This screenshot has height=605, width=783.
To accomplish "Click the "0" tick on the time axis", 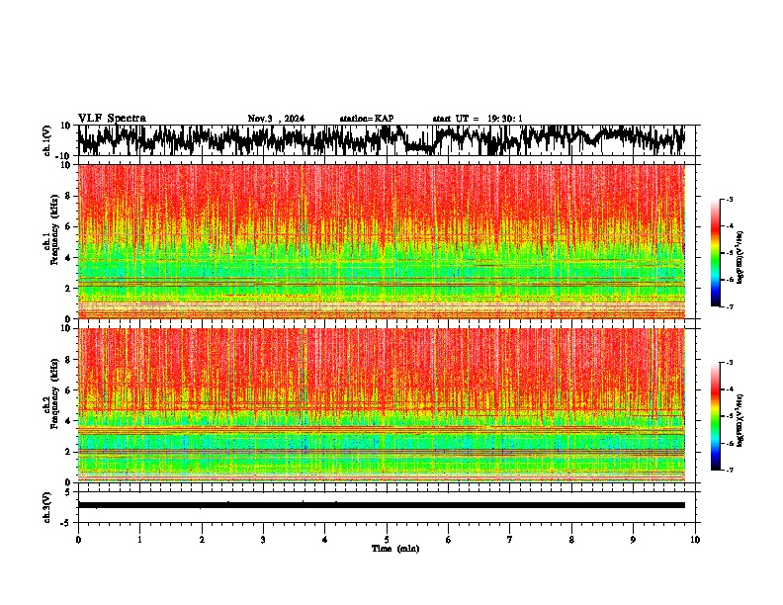I will click(x=78, y=539).
